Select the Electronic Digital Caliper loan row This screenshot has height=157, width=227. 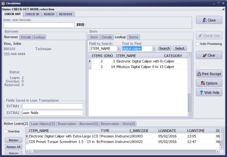(123, 136)
